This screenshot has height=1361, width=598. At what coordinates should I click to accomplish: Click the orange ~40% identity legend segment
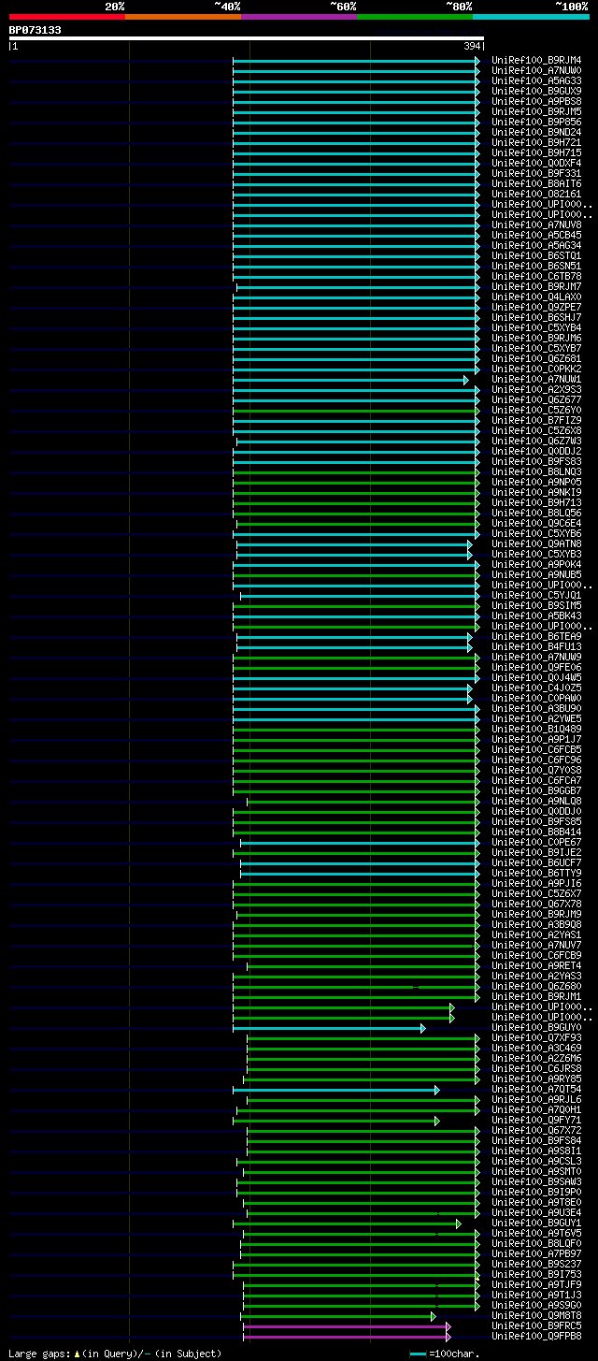click(x=182, y=17)
